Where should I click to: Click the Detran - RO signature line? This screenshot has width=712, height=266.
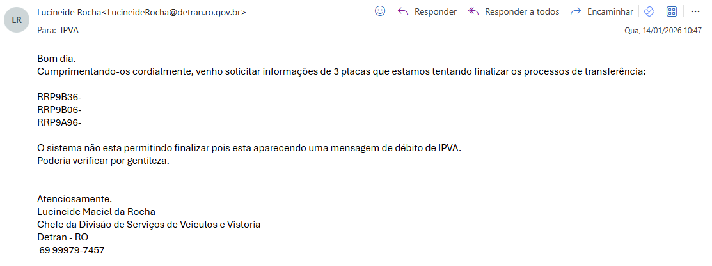(63, 237)
